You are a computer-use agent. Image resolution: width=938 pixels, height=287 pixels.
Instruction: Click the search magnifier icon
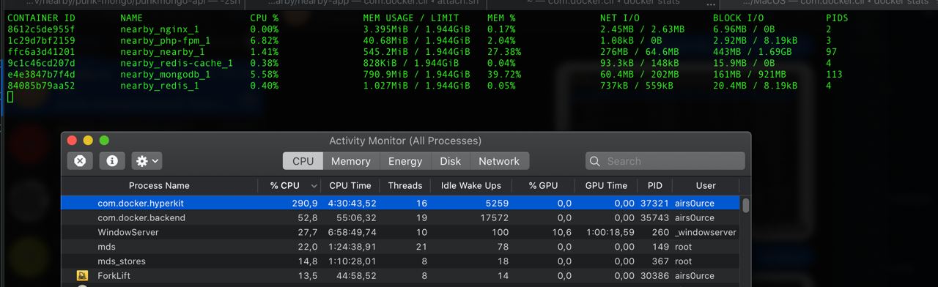[x=597, y=161]
